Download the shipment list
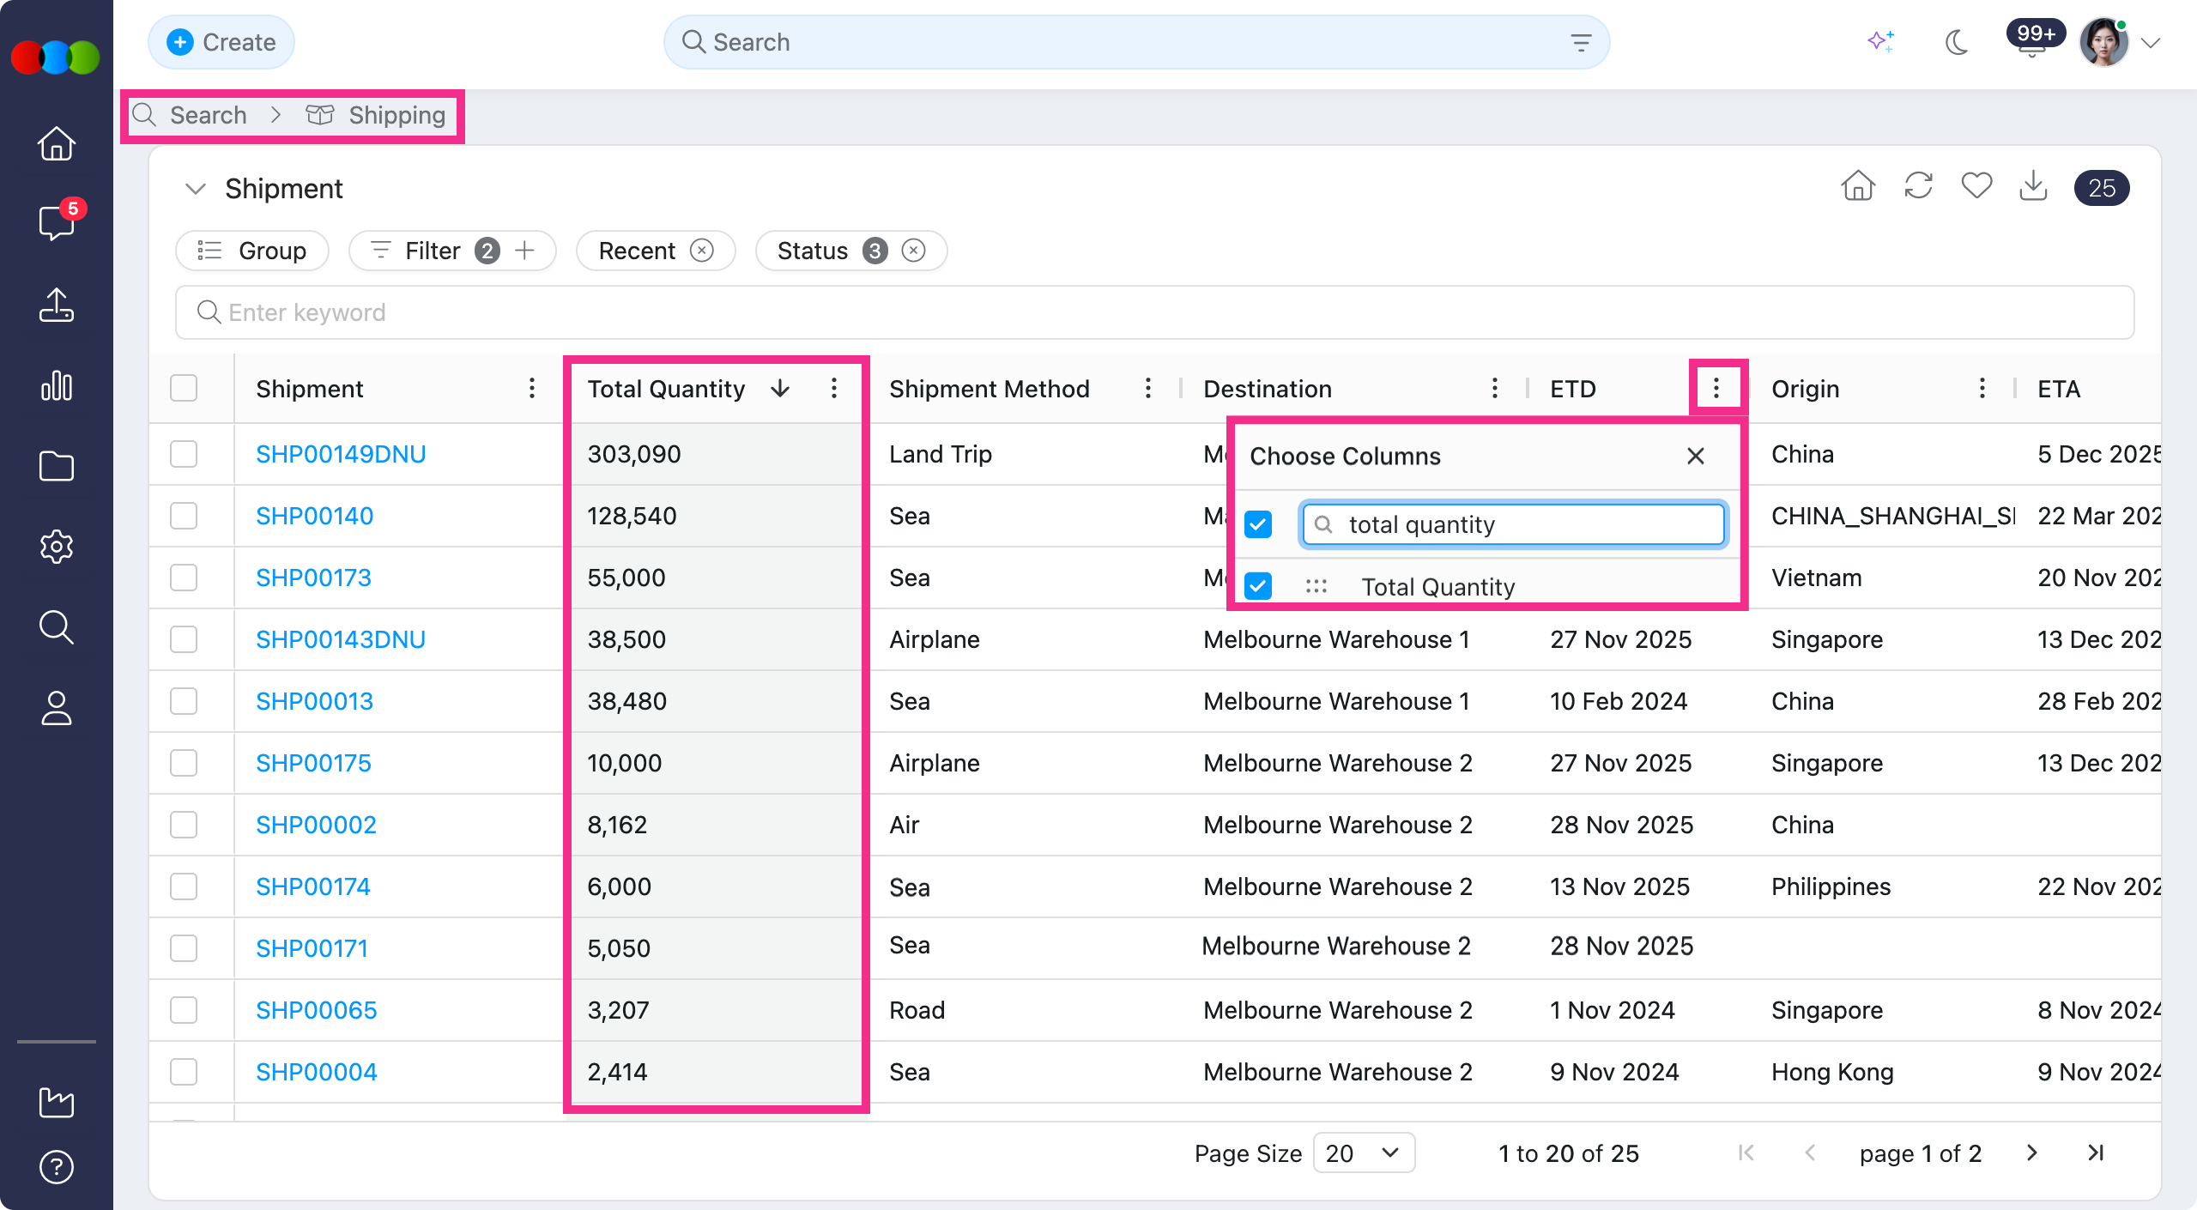This screenshot has width=2197, height=1210. coord(2034,186)
